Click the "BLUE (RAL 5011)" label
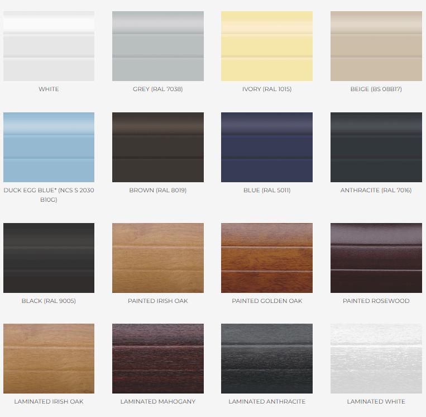Image resolution: width=426 pixels, height=417 pixels. pyautogui.click(x=267, y=190)
